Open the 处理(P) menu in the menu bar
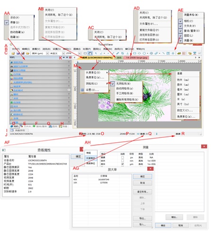The height and width of the screenshot is (233, 211). 87,49
